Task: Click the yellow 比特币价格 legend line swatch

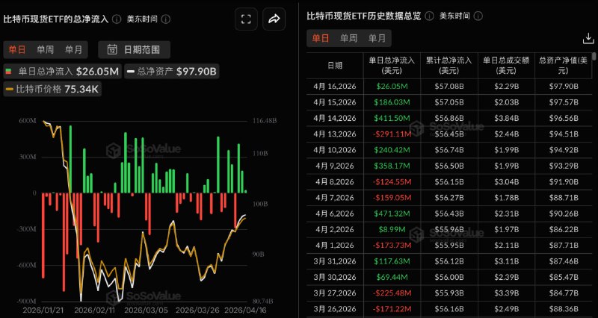Action: tap(10, 90)
